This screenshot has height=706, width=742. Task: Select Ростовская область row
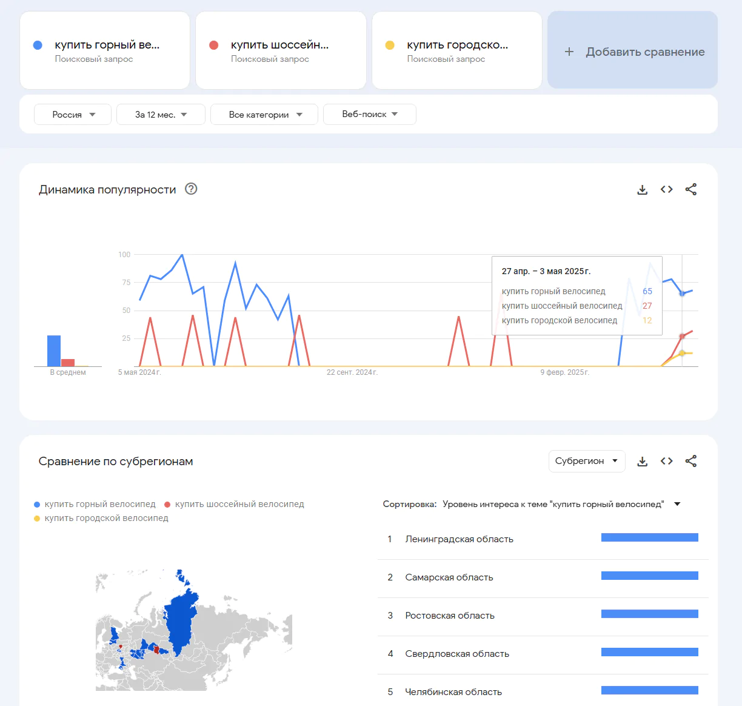(x=543, y=616)
